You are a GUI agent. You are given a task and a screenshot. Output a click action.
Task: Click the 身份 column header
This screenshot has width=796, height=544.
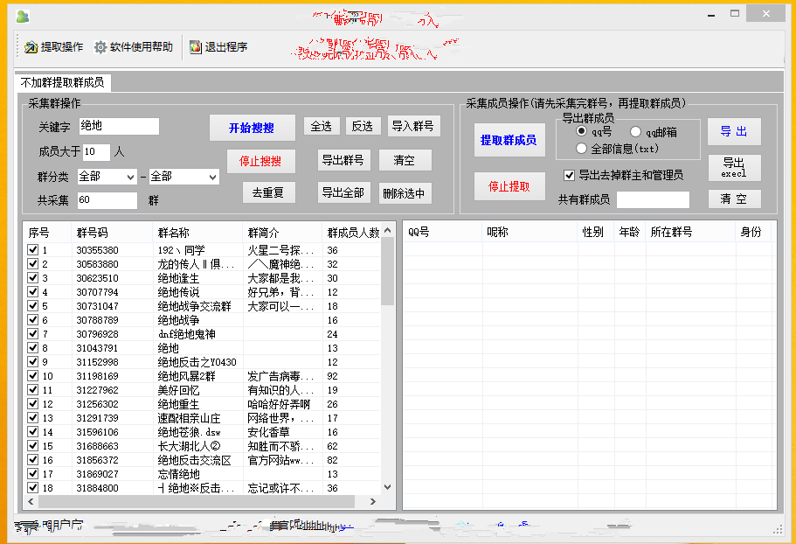coord(753,232)
